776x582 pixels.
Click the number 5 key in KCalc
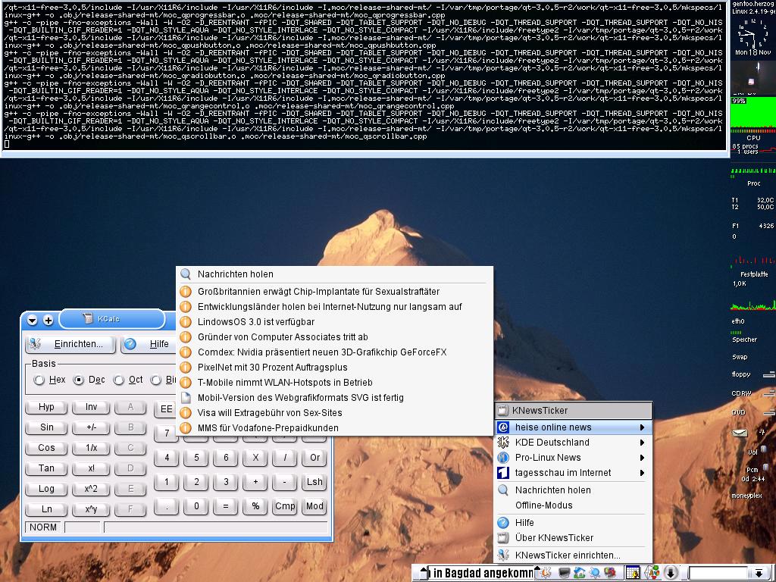tap(196, 458)
